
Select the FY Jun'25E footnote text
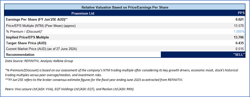pos(94,80)
